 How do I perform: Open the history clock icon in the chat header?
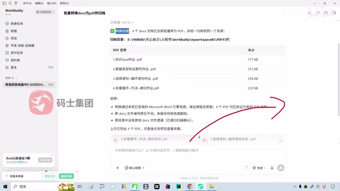click(326, 13)
